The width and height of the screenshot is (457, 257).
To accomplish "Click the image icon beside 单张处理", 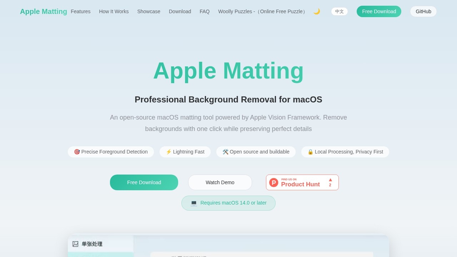I will tap(75, 244).
